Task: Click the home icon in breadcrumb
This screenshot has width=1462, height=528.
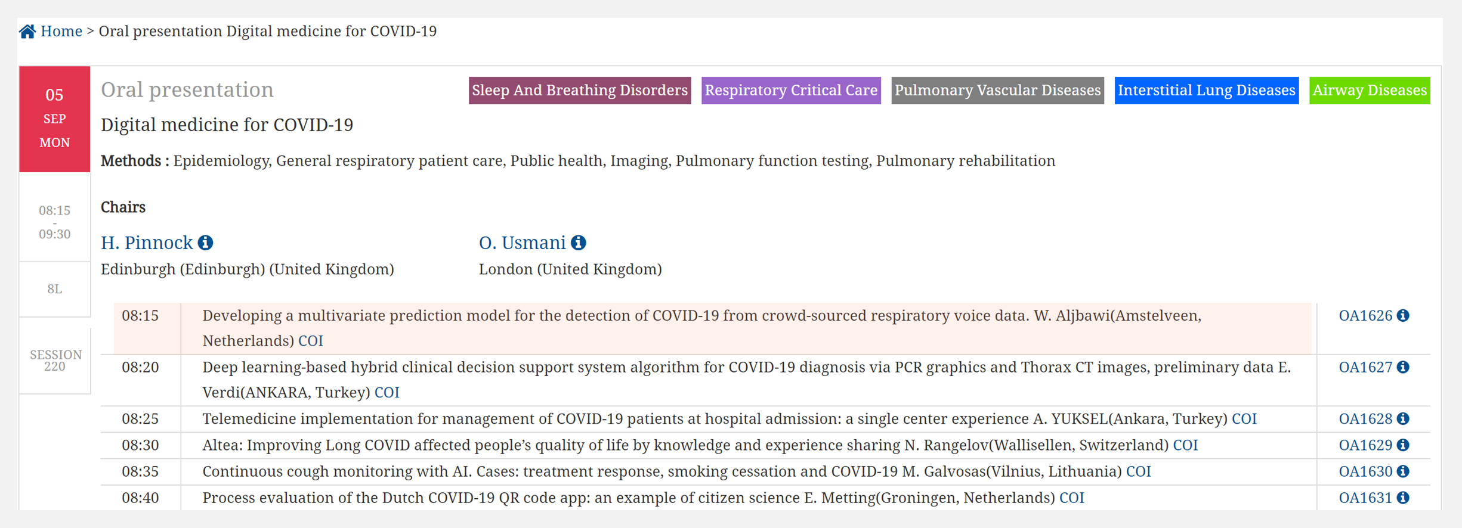Action: point(27,31)
